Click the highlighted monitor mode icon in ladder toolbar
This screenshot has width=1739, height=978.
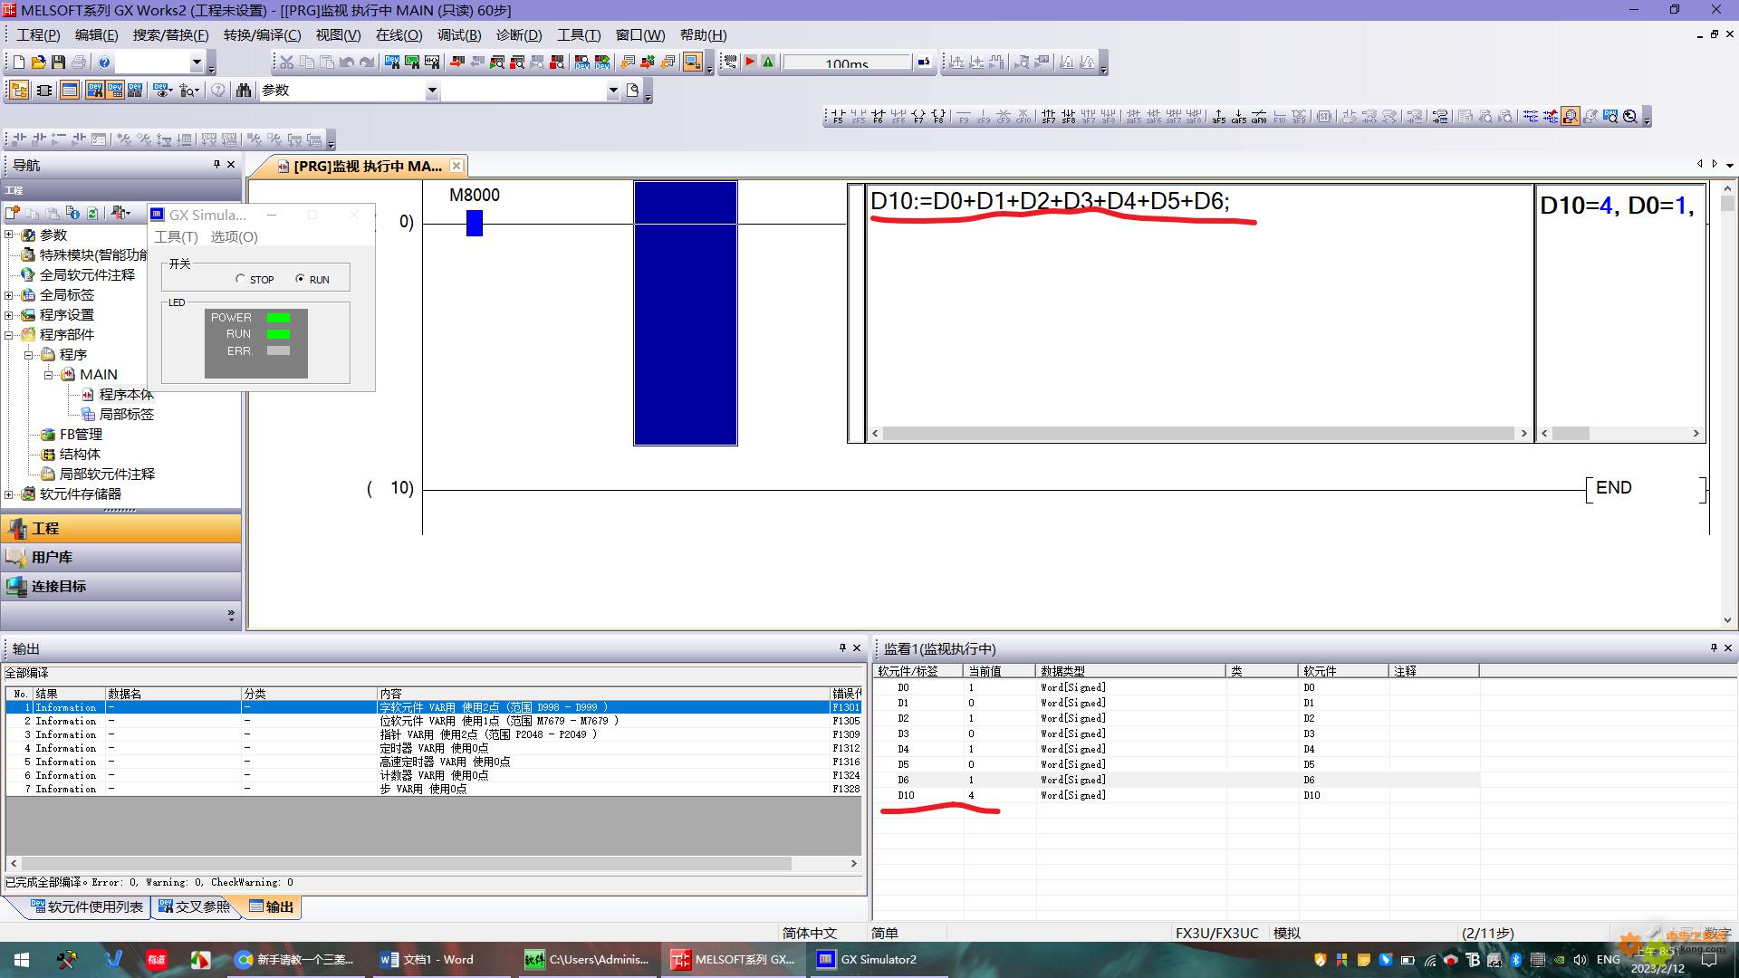[x=1571, y=117]
